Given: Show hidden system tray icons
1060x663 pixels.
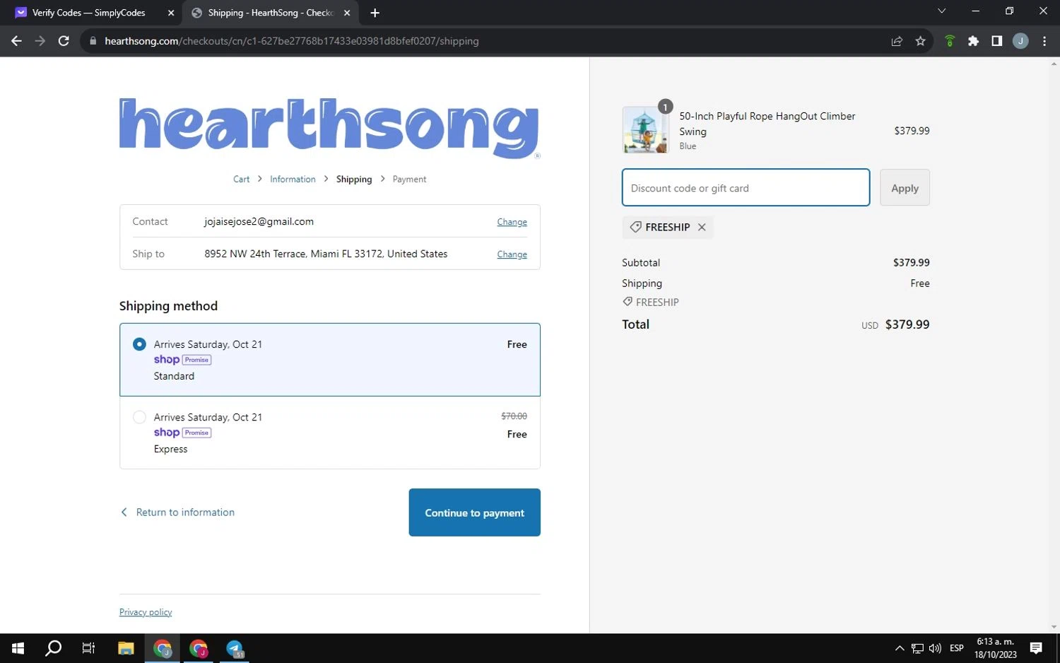Looking at the screenshot, I should pyautogui.click(x=900, y=648).
